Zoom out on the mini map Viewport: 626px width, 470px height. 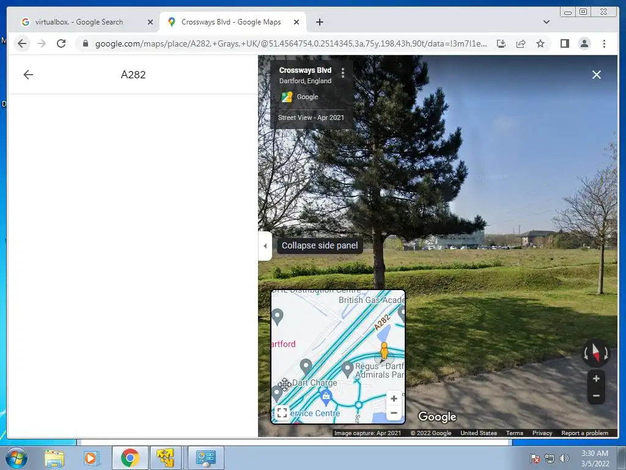(x=394, y=413)
